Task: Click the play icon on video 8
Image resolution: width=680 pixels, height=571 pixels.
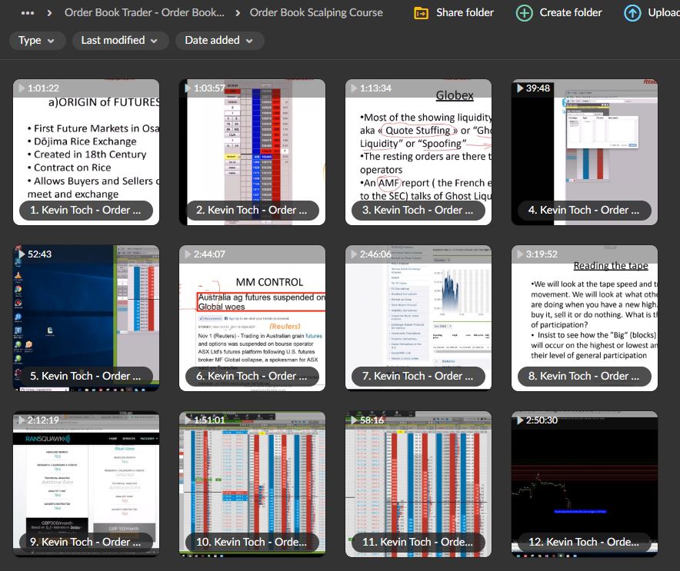Action: pos(519,254)
